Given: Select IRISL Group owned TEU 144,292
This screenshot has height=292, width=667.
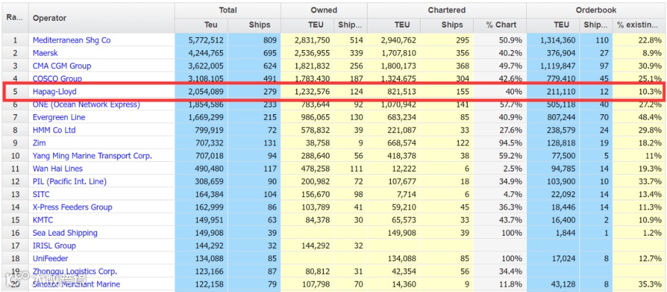Looking at the screenshot, I should [x=315, y=246].
